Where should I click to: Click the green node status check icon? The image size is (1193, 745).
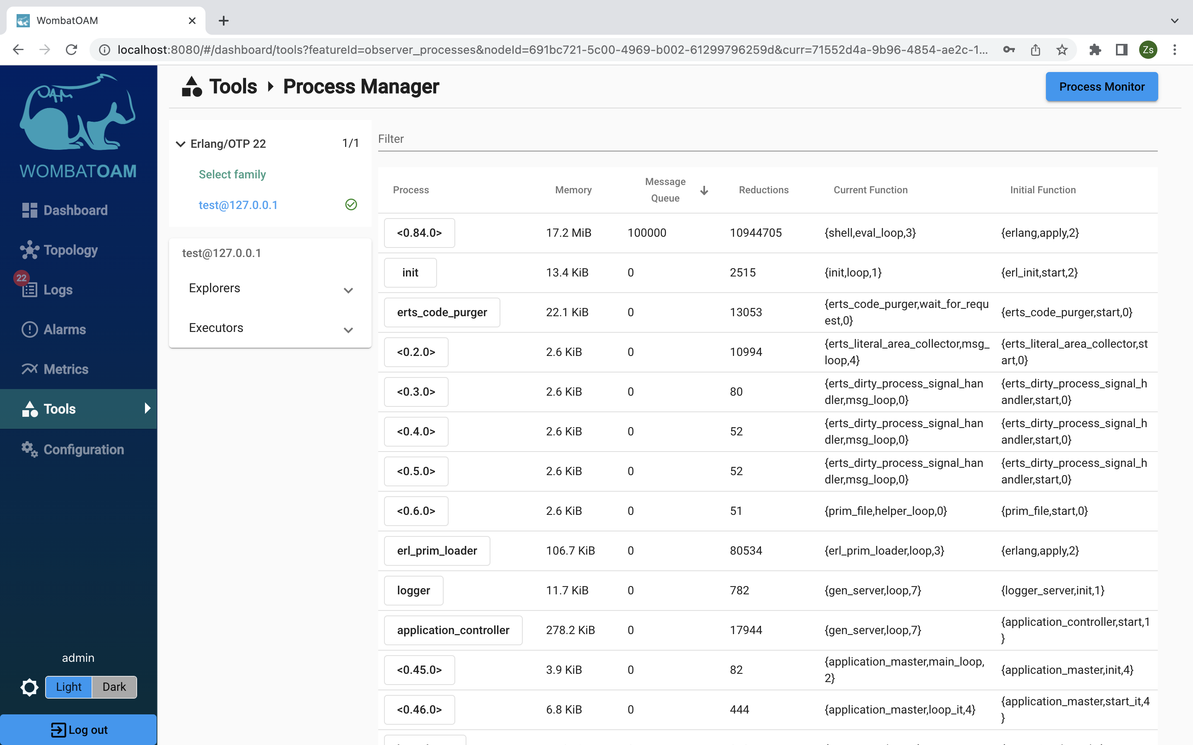coord(351,204)
